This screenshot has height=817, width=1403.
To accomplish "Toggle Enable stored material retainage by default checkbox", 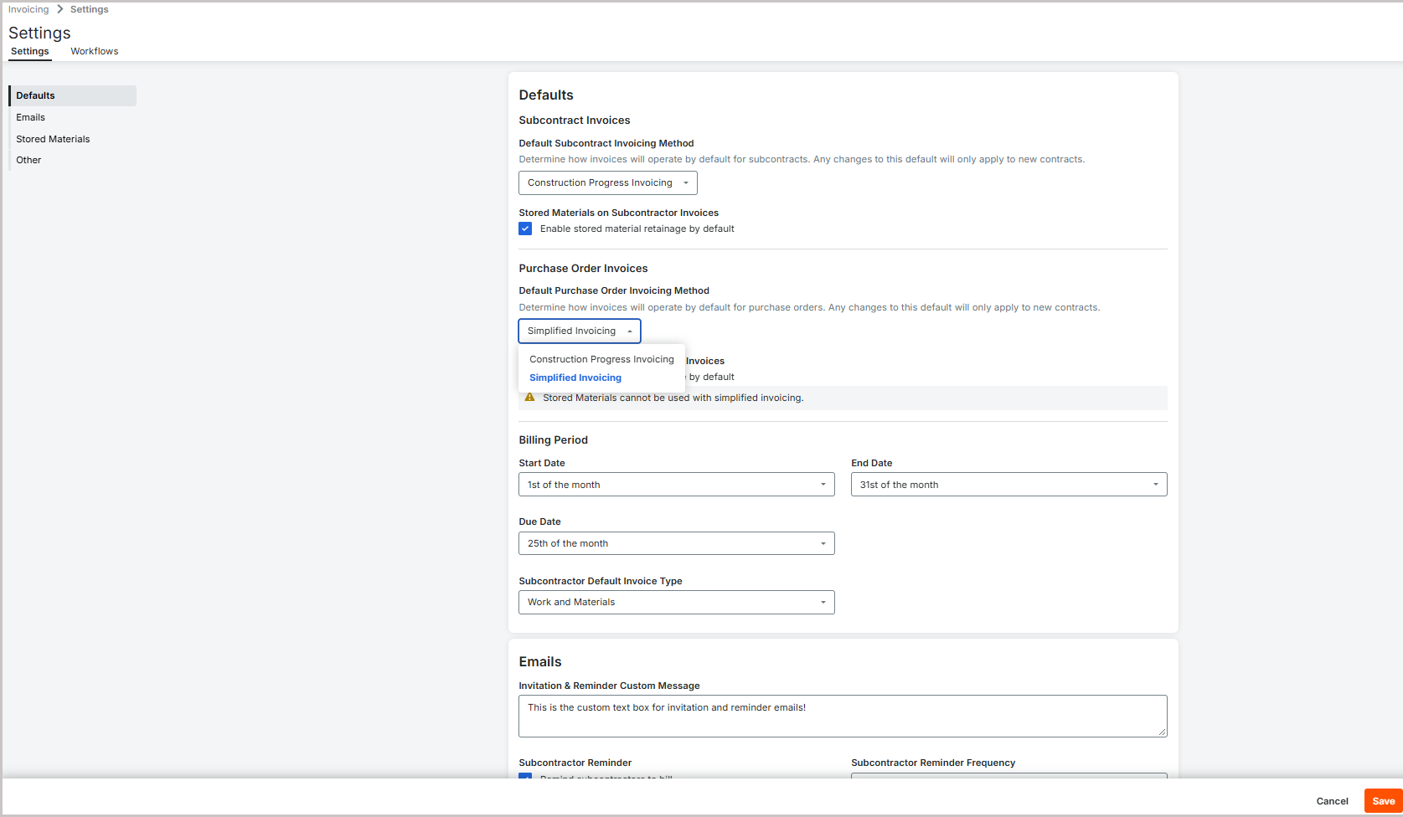I will point(525,229).
